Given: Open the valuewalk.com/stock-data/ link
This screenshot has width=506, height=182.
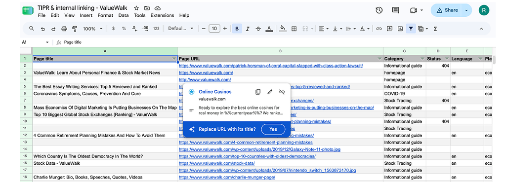Looking at the screenshot, I should (217, 163).
